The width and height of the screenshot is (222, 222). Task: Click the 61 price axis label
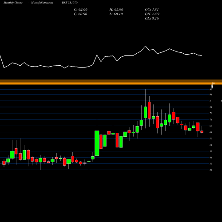coord(211,132)
